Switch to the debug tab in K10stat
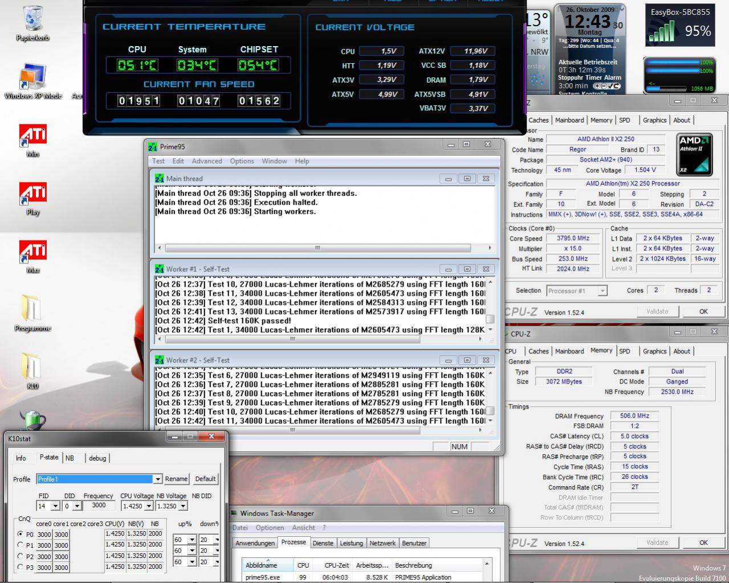Screen dimensions: 729x583 click(x=97, y=458)
